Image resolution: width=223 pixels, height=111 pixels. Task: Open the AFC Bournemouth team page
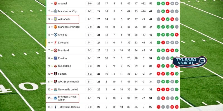(x=68, y=82)
